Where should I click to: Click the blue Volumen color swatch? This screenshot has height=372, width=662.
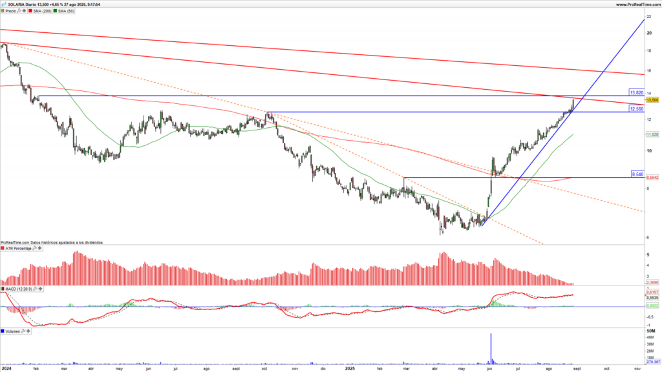3,330
